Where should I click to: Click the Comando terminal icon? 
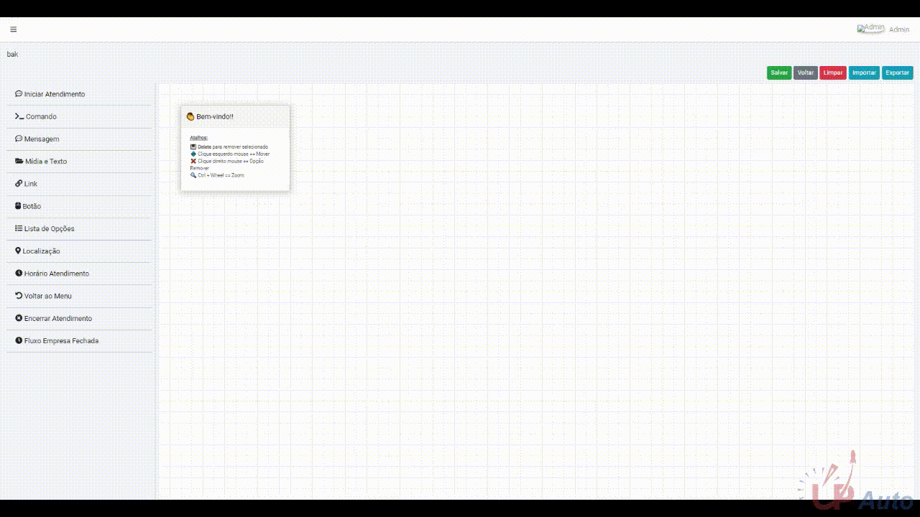(x=19, y=116)
